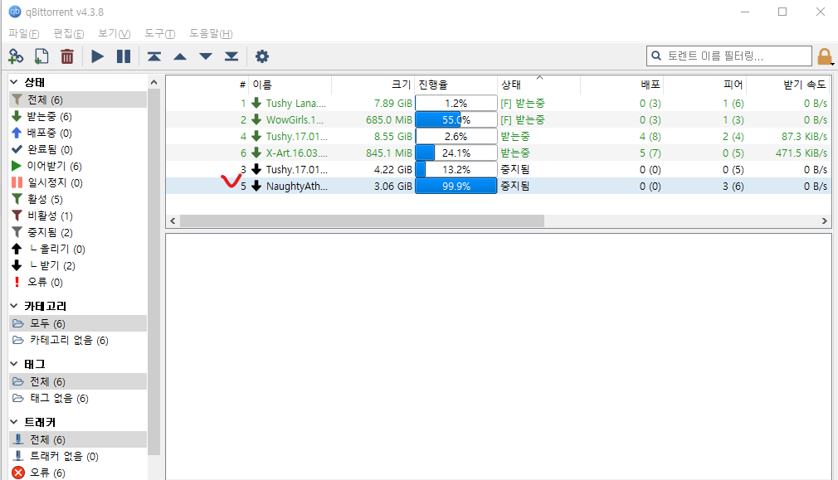The image size is (838, 480).
Task: Click the 55.0% progress bar
Action: click(x=456, y=119)
